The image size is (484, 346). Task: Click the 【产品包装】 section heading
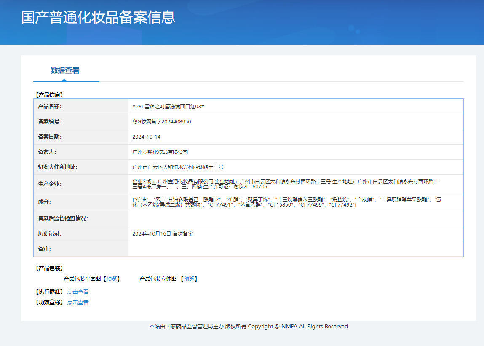tap(49, 268)
